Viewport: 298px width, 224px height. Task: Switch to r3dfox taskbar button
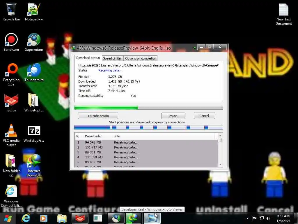tap(80, 218)
